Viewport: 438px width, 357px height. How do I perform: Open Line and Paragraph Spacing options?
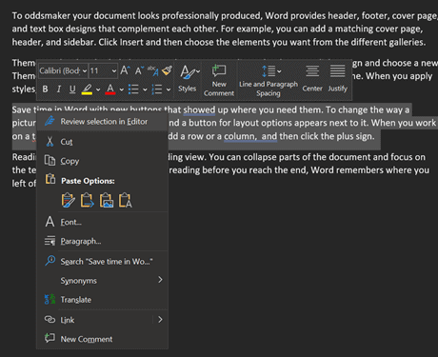tap(269, 80)
